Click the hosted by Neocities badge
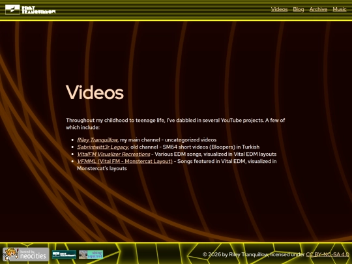Screen dimensions: 352x264 (x=26, y=254)
